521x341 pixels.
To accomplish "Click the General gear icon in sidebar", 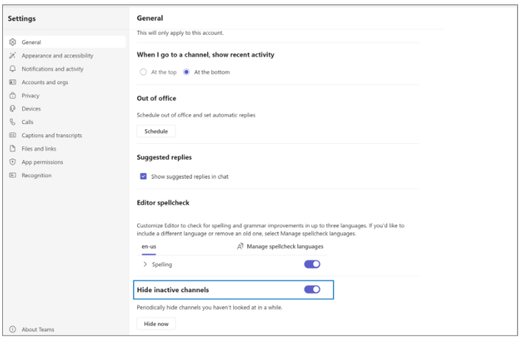I will pyautogui.click(x=12, y=43).
